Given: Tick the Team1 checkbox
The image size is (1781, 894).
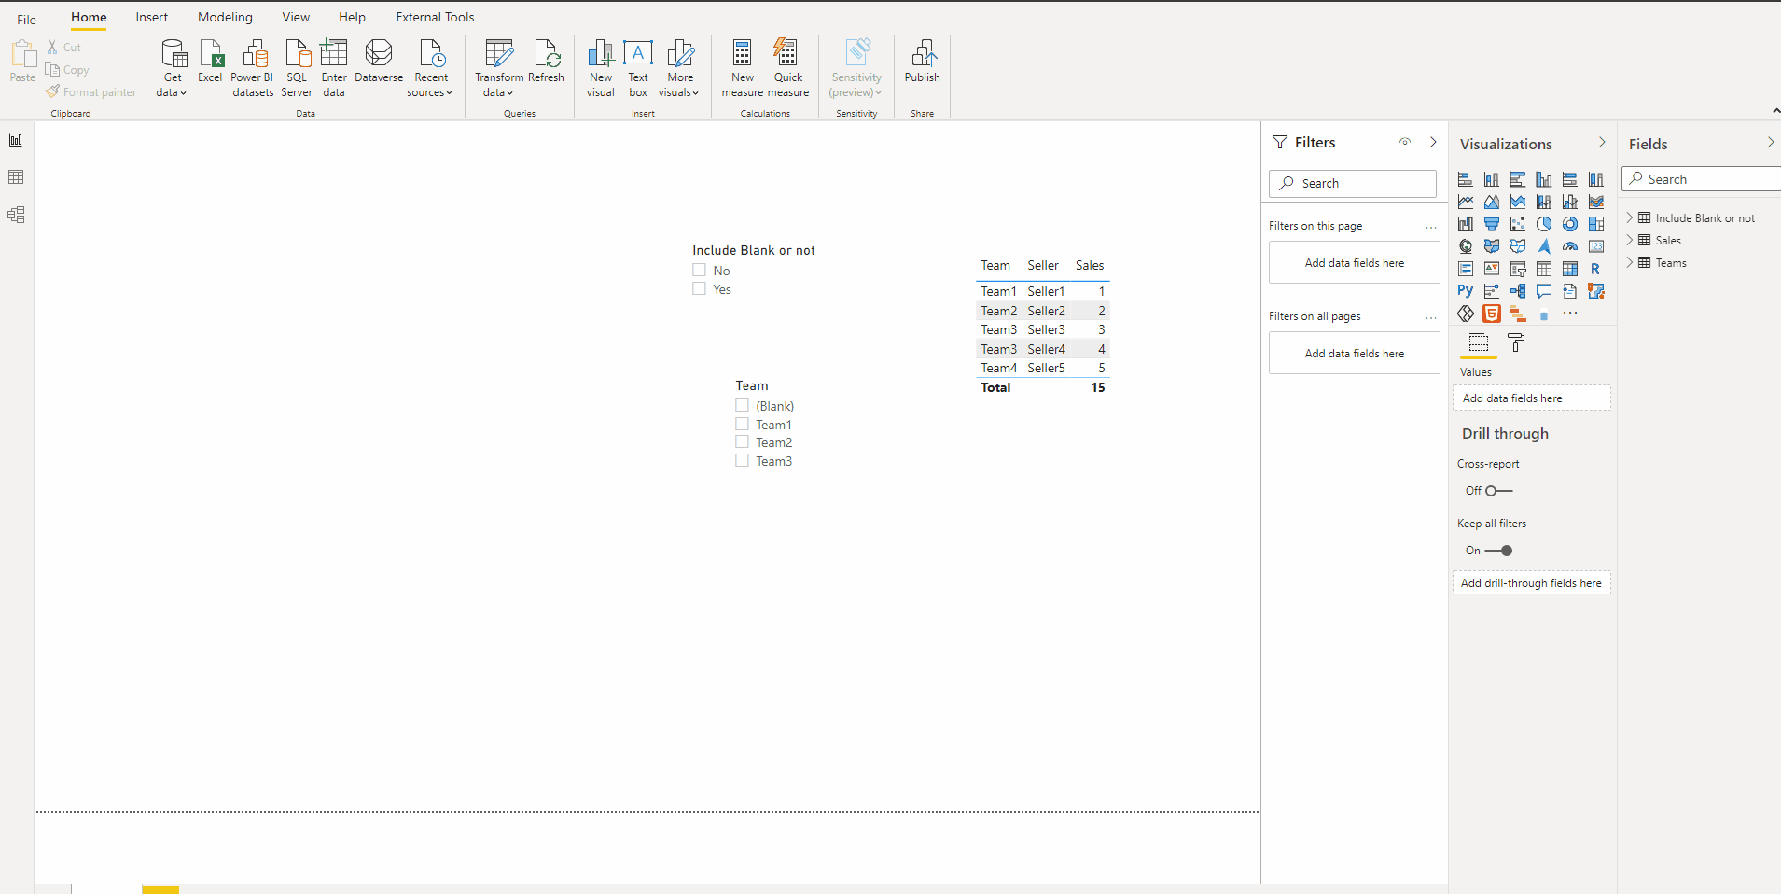Looking at the screenshot, I should (742, 425).
